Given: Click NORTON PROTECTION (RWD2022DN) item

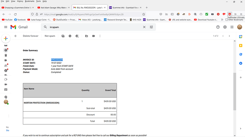Looking at the screenshot, I should 41,103.
